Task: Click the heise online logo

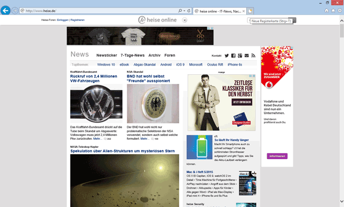Action: point(157,20)
